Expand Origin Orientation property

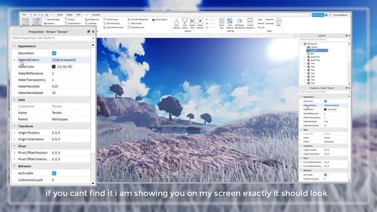click(14, 139)
